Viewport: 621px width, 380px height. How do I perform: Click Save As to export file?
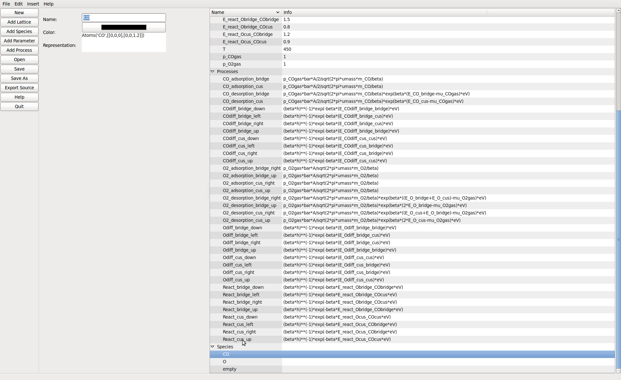tap(19, 78)
